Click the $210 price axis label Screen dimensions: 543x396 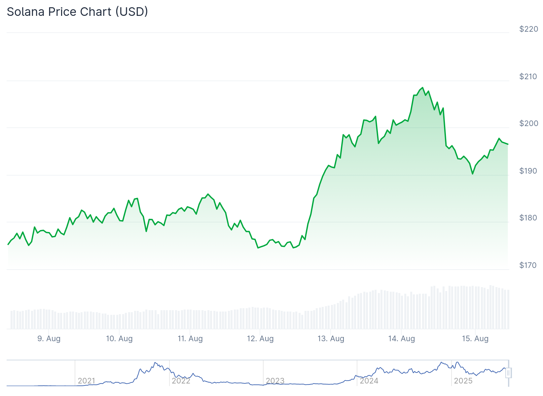point(528,77)
